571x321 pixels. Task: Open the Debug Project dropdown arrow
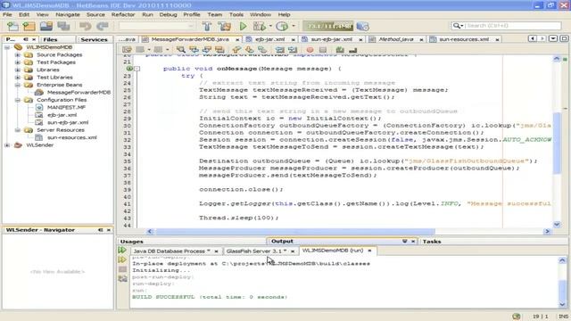click(x=270, y=26)
